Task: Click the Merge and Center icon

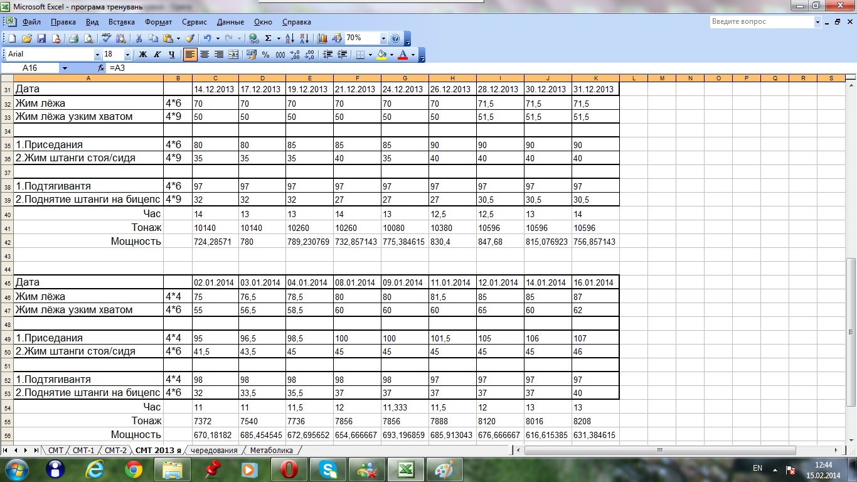Action: click(x=233, y=55)
